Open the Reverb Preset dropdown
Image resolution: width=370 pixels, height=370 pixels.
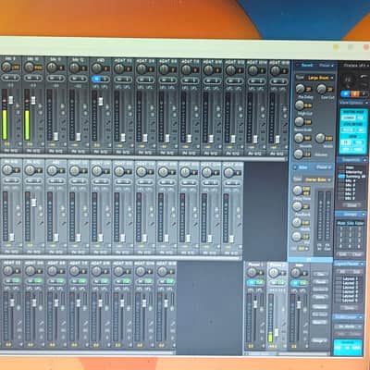tap(327, 66)
